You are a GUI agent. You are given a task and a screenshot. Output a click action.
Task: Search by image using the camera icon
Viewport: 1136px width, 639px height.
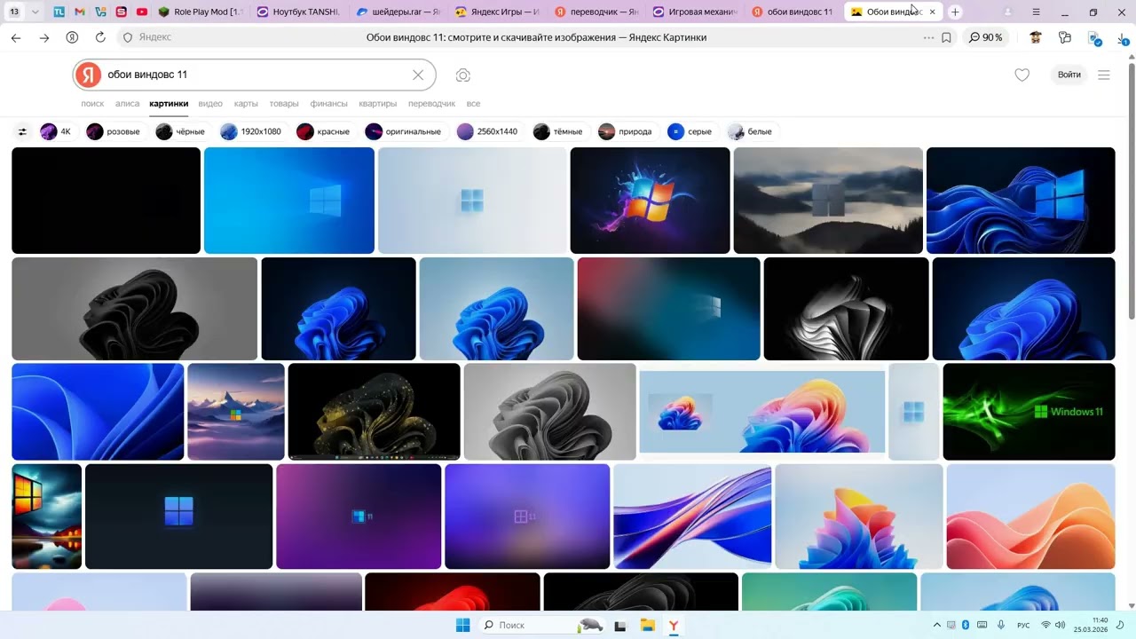pos(462,75)
